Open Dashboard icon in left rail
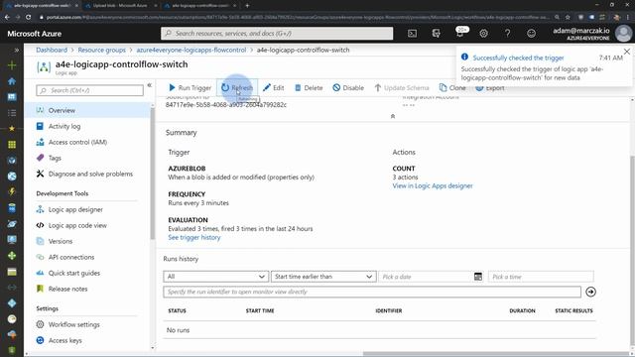Screen dimensions: 635x357 point(12,97)
